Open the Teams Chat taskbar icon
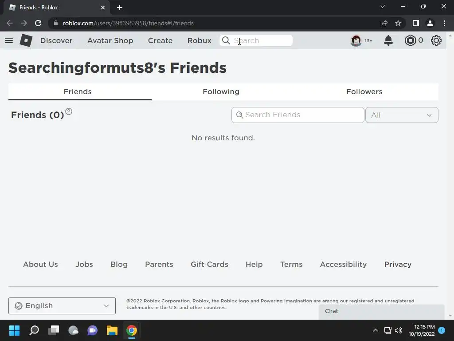 [93, 330]
